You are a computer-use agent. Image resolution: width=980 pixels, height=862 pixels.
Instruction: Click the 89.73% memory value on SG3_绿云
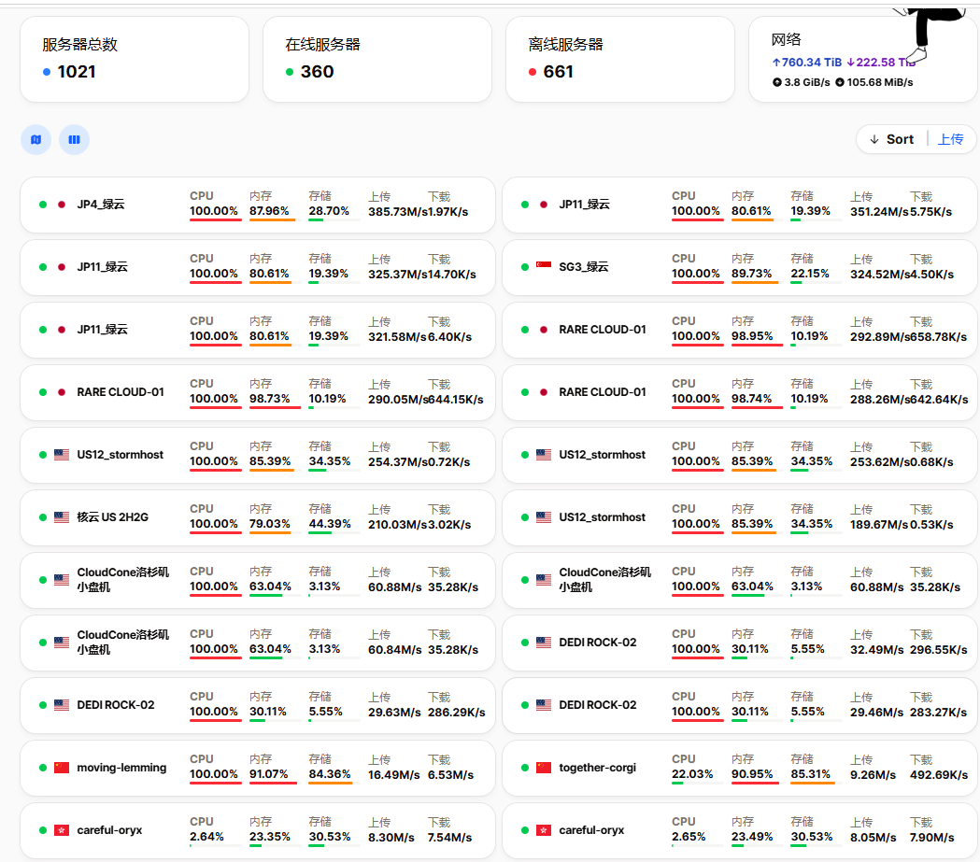click(752, 274)
